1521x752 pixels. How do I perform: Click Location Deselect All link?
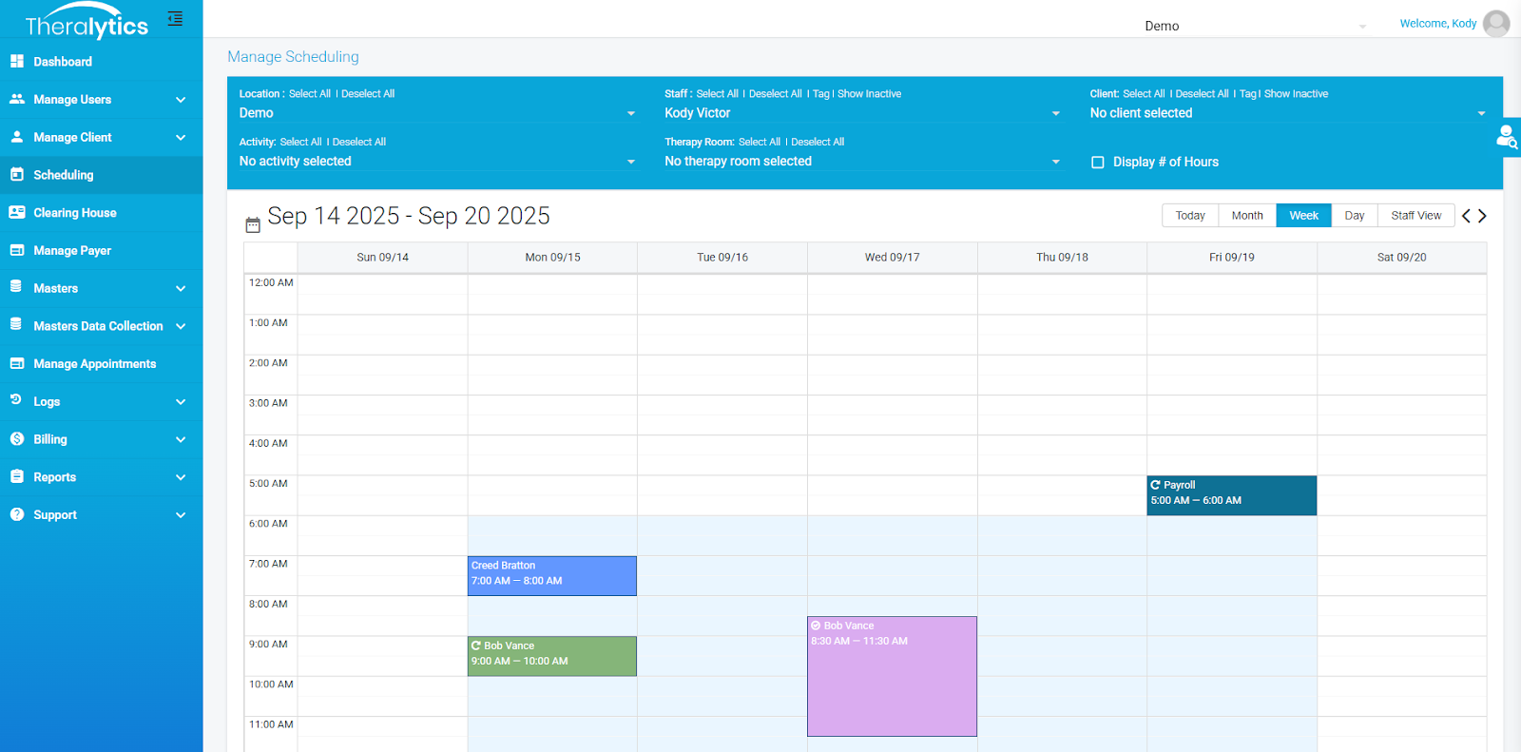pos(368,94)
